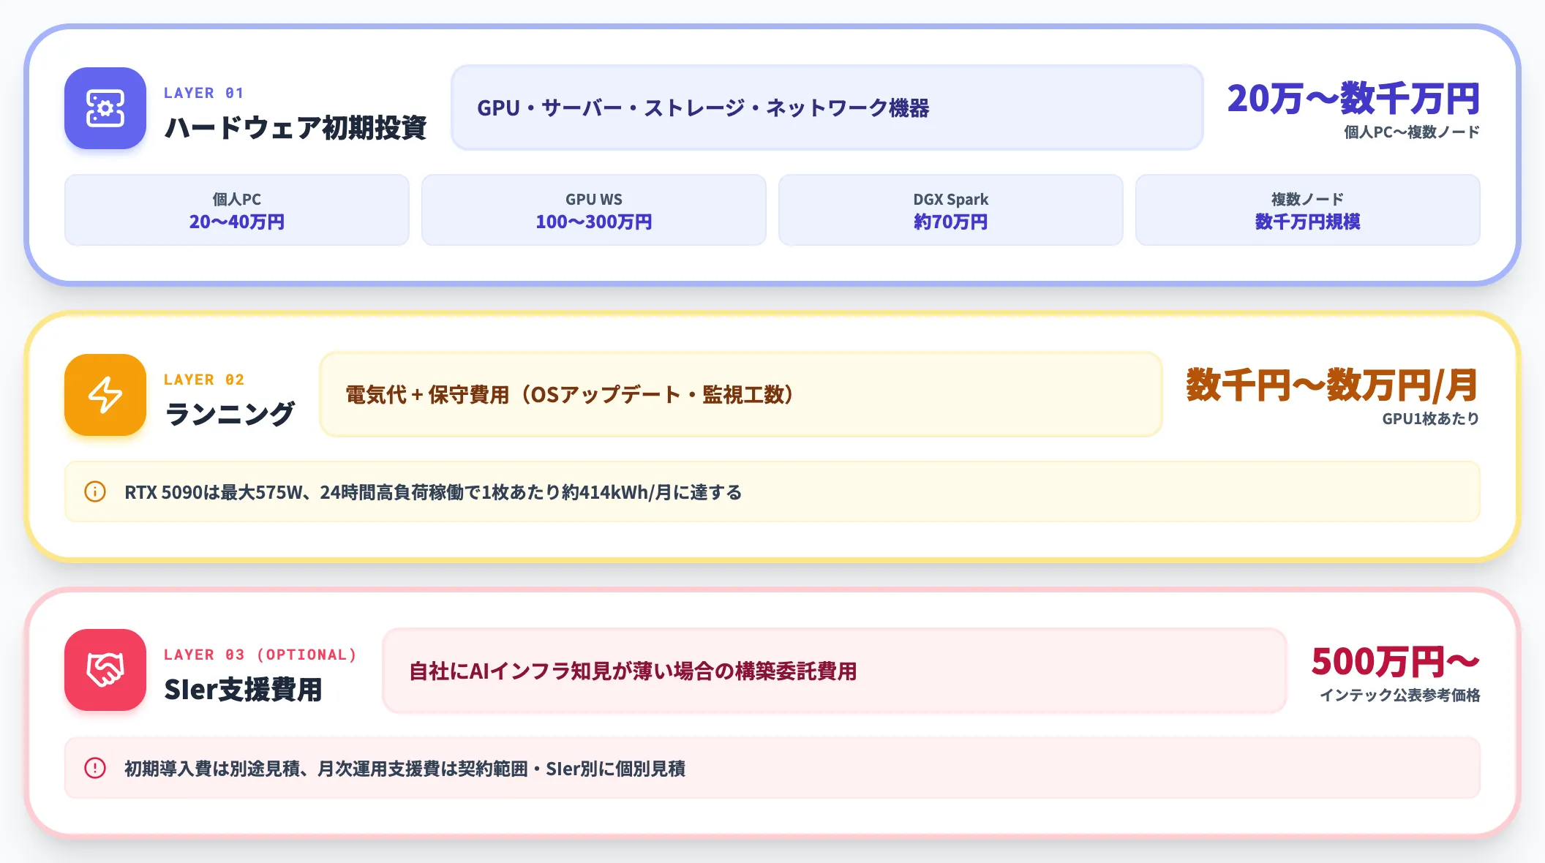This screenshot has width=1545, height=863.
Task: Click the ランニング heading
Action: [230, 415]
